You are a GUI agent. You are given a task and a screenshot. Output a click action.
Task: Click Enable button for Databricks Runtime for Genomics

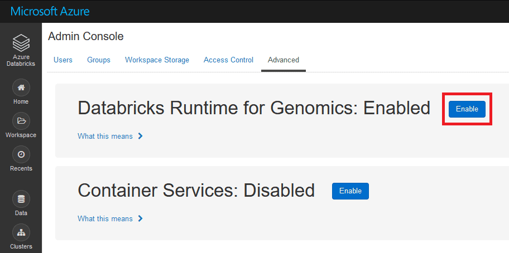(x=467, y=109)
